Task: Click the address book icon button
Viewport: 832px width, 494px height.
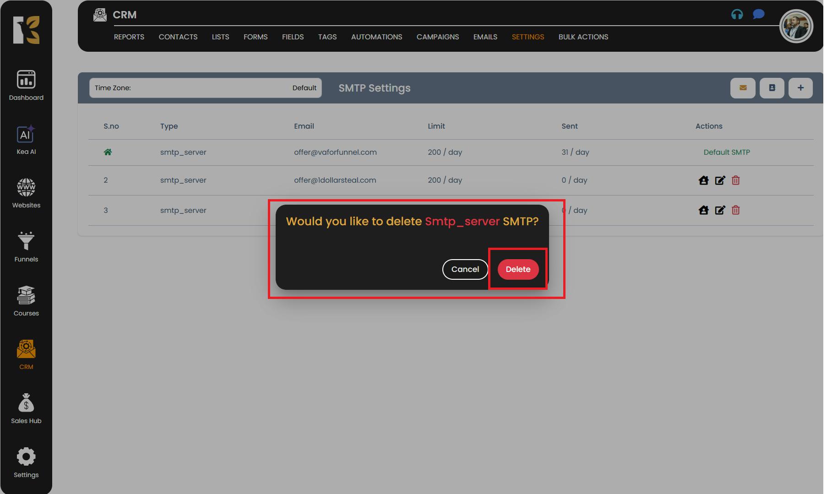Action: 772,88
